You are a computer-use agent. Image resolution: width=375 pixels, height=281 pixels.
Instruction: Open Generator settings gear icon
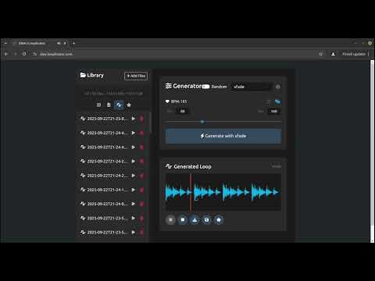278,87
